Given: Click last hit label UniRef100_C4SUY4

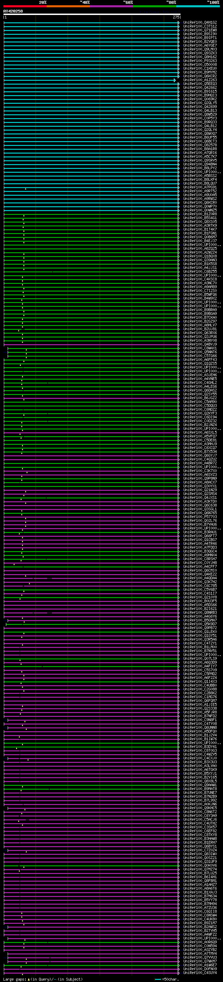Looking at the screenshot, I should [200, 973].
